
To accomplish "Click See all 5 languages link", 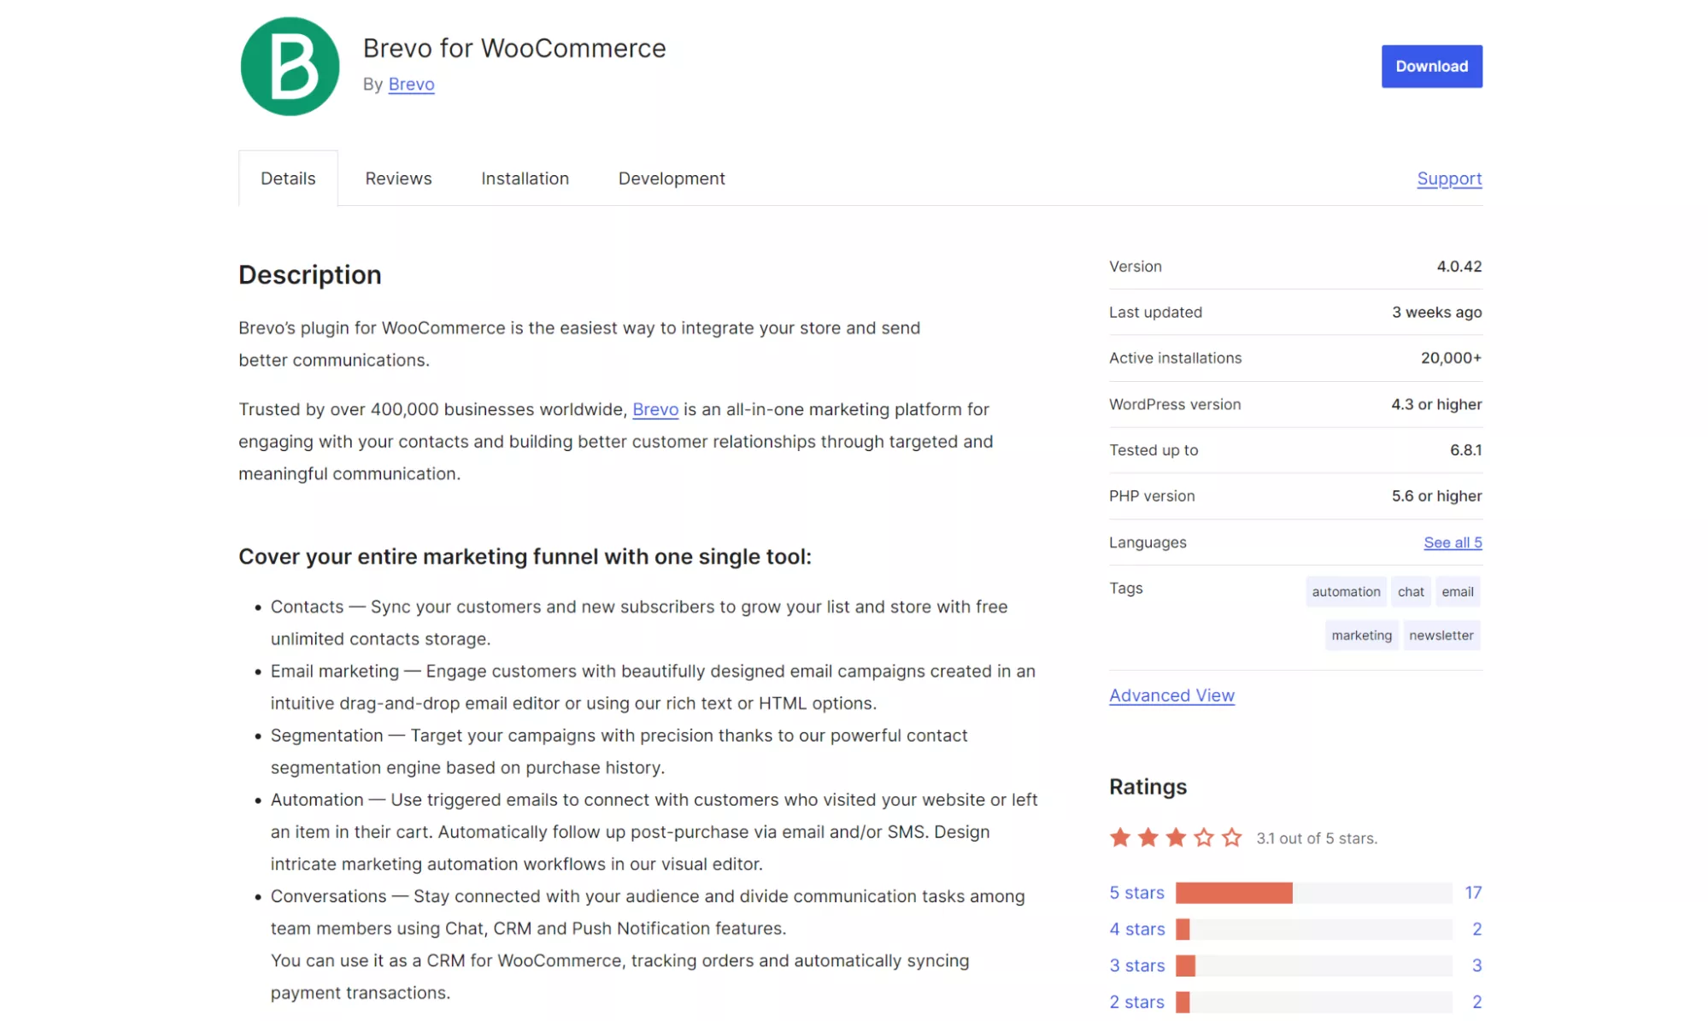I will pyautogui.click(x=1453, y=543).
